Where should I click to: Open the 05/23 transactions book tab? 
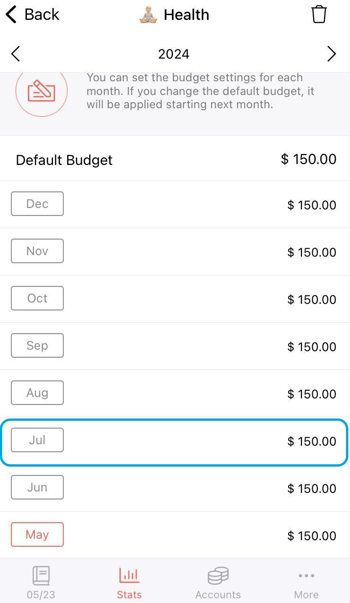41,583
